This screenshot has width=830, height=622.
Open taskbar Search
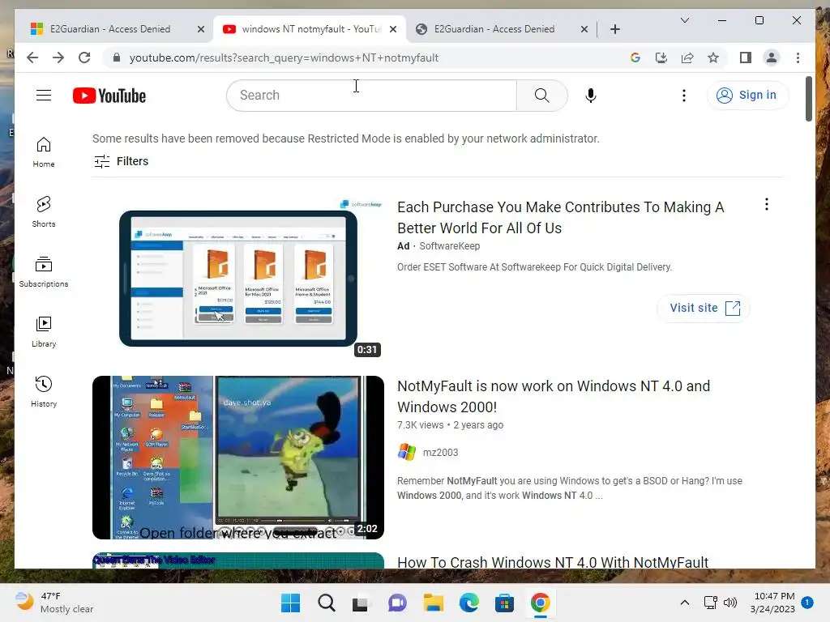(x=326, y=603)
